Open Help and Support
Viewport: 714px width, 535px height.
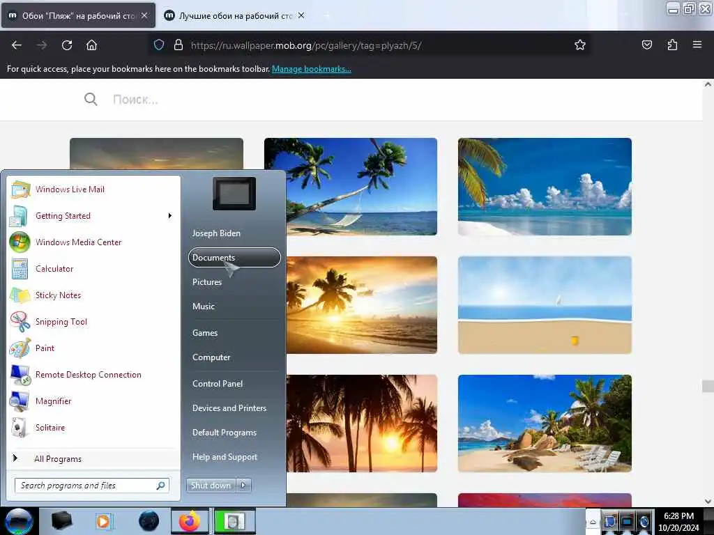coord(234,457)
